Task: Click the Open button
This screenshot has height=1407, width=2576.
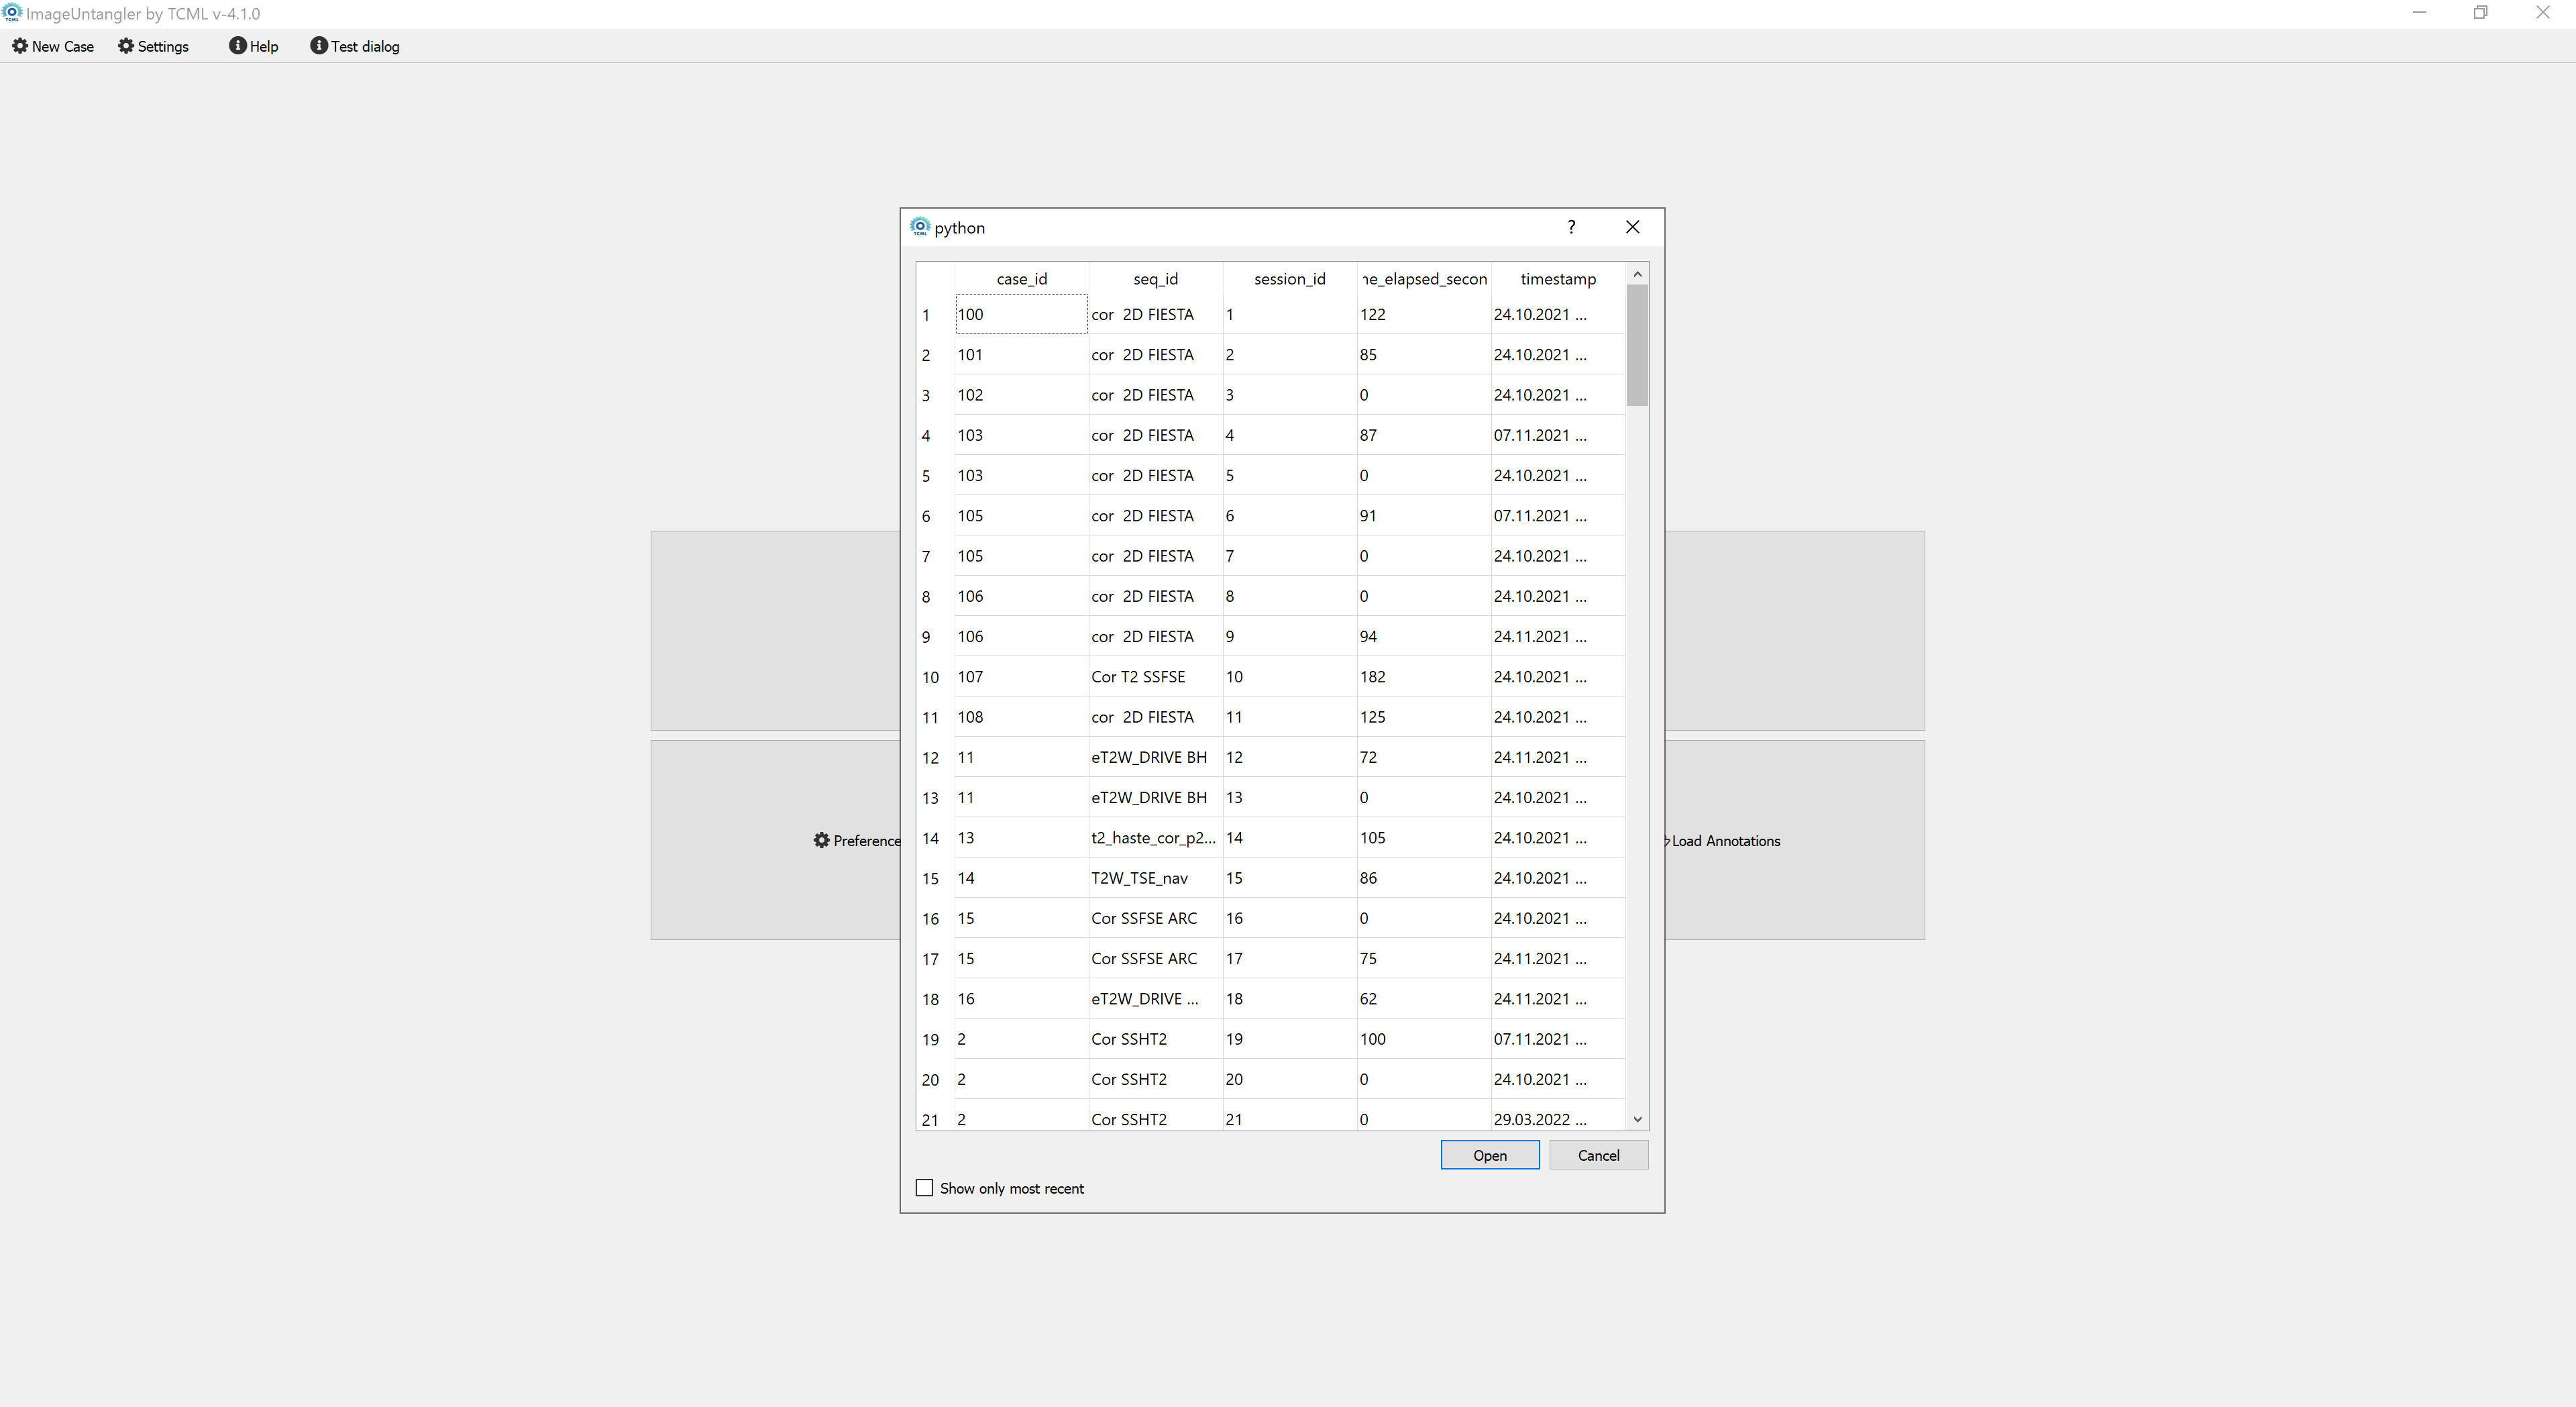Action: coord(1490,1155)
